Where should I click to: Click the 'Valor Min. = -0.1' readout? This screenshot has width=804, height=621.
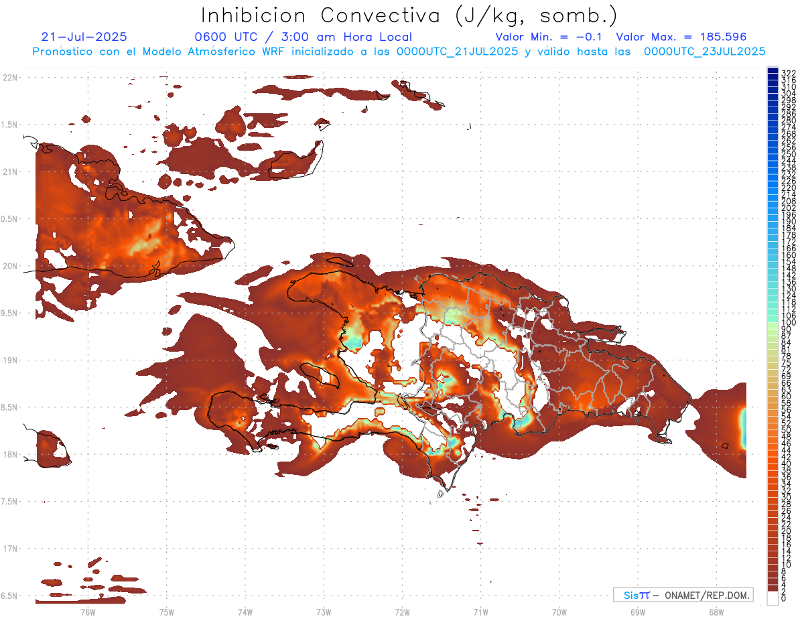tap(549, 37)
